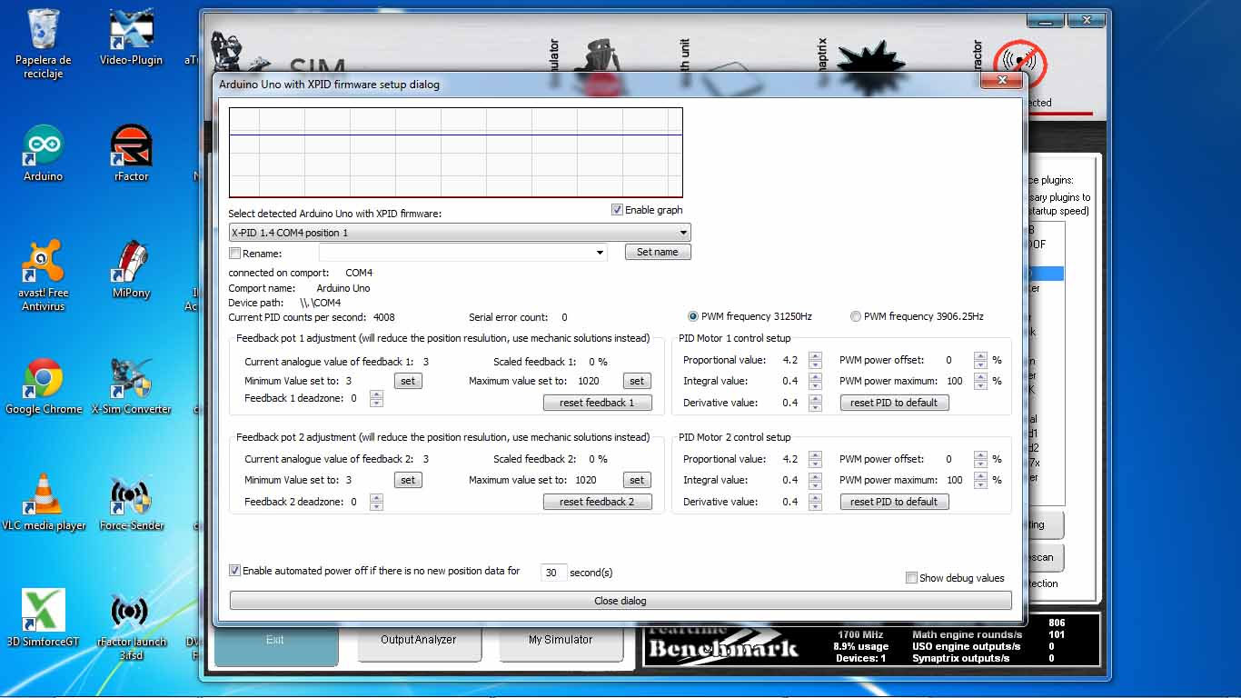Image resolution: width=1241 pixels, height=698 pixels.
Task: Enable the Show debug values checkbox
Action: tap(911, 578)
